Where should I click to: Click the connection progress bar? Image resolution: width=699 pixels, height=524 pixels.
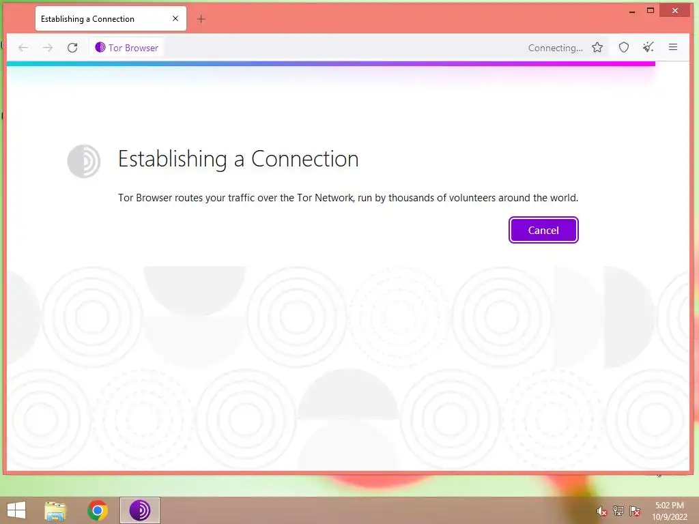point(331,63)
